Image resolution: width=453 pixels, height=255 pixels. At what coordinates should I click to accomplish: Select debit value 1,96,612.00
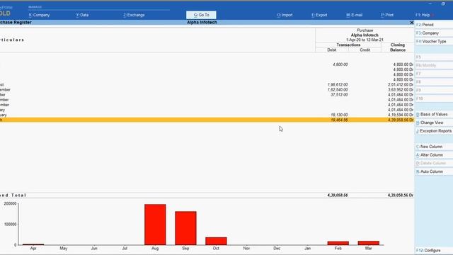pos(338,85)
